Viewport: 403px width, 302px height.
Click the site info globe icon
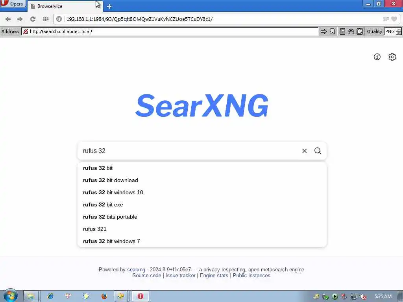coord(59,19)
